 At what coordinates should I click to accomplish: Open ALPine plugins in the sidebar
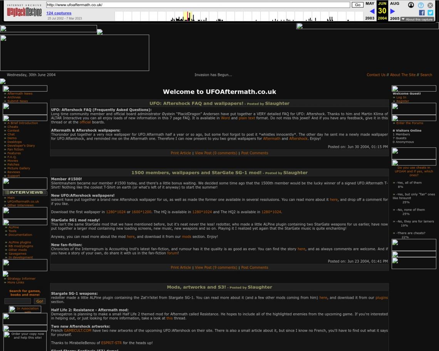(x=20, y=242)
